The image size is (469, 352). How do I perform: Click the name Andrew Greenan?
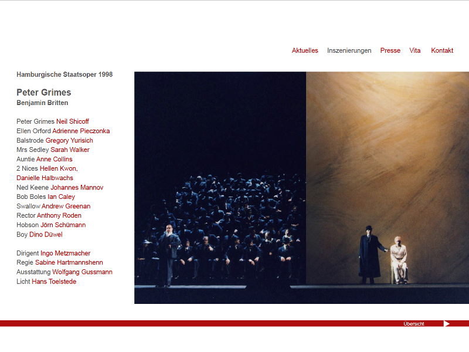(x=66, y=207)
